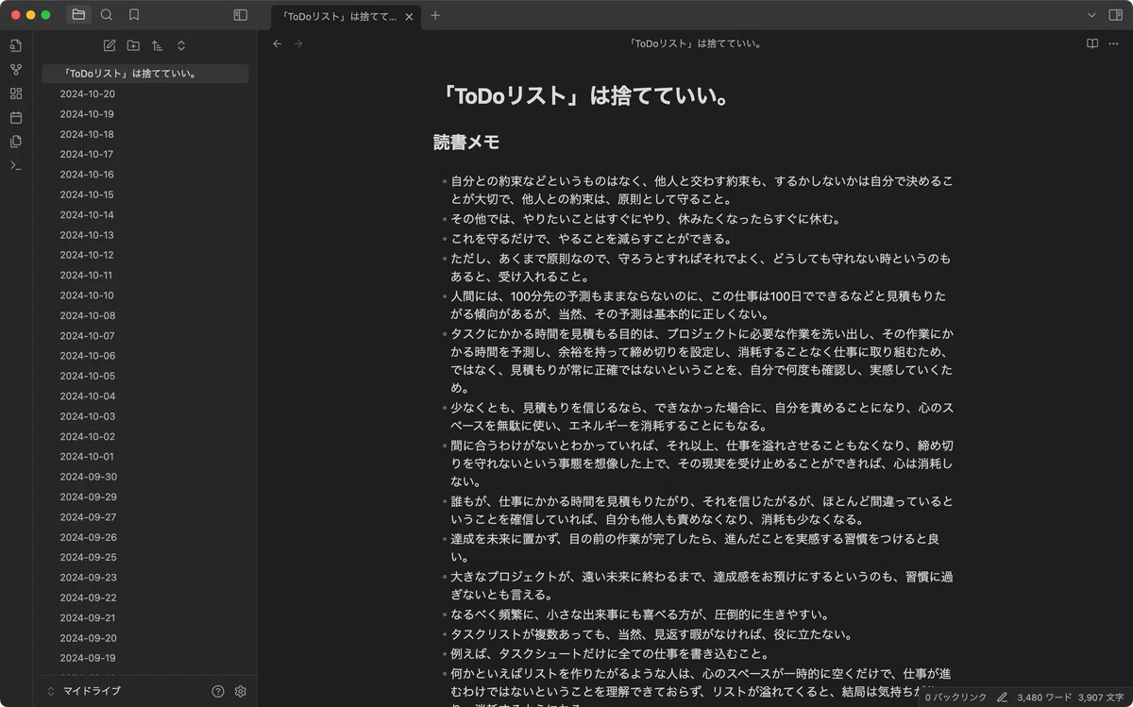1133x707 pixels.
Task: Switch to reading view book icon
Action: pos(1092,43)
